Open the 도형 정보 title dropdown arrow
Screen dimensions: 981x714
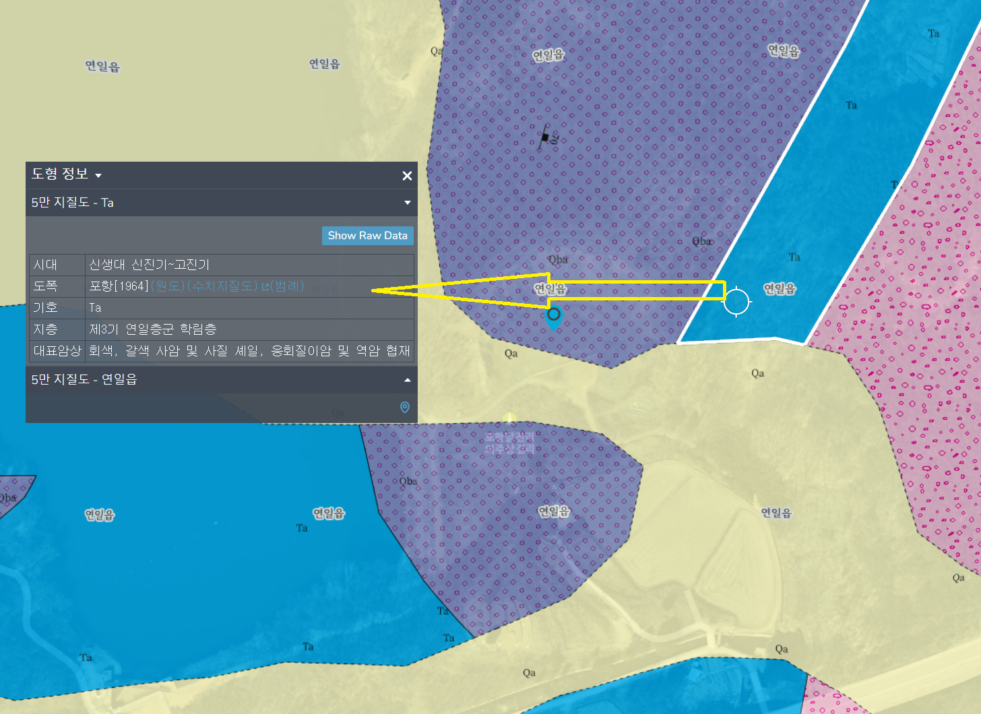pyautogui.click(x=98, y=176)
